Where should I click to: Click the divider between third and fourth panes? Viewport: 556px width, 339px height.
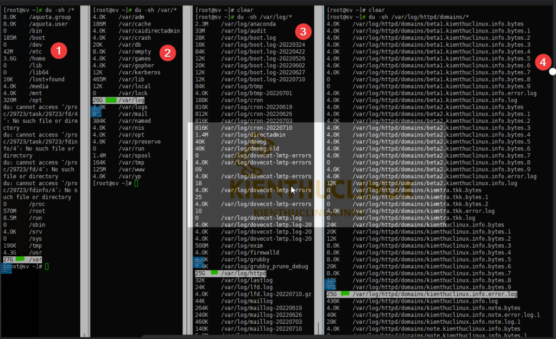pyautogui.click(x=319, y=168)
